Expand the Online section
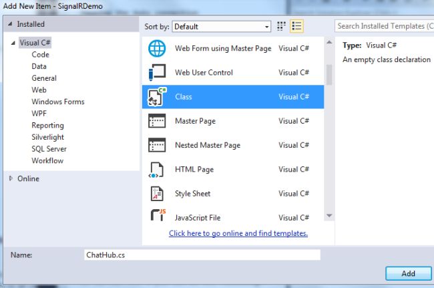Screen dimensions: 434x288 tap(11, 178)
